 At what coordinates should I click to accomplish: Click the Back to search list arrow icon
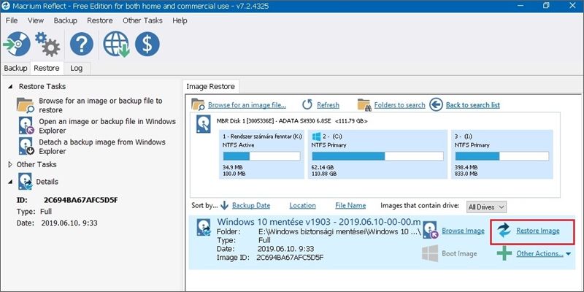(436, 105)
